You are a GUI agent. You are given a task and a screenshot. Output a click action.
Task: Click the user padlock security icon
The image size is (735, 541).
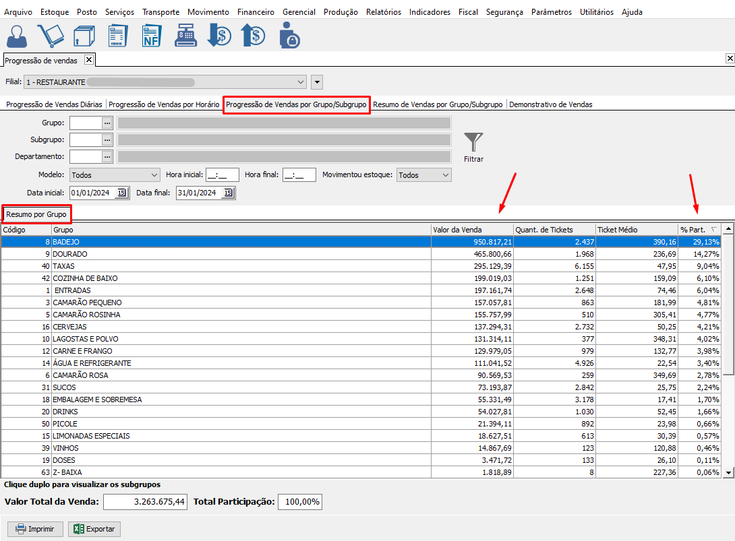pos(289,36)
